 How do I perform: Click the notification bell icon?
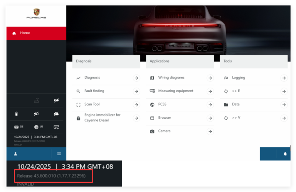click(x=285, y=154)
